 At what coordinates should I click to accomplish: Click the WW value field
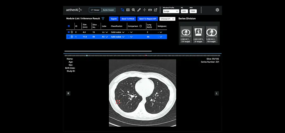(x=193, y=11)
